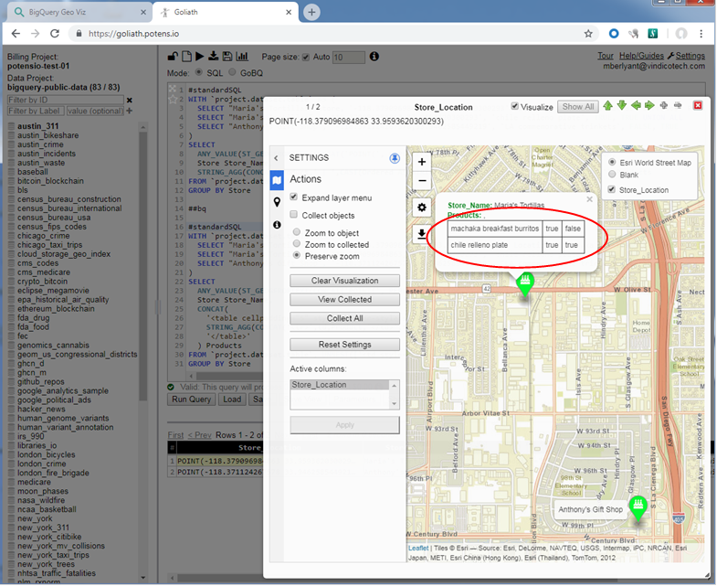Zoom out on the map
The width and height of the screenshot is (717, 586).
click(422, 181)
